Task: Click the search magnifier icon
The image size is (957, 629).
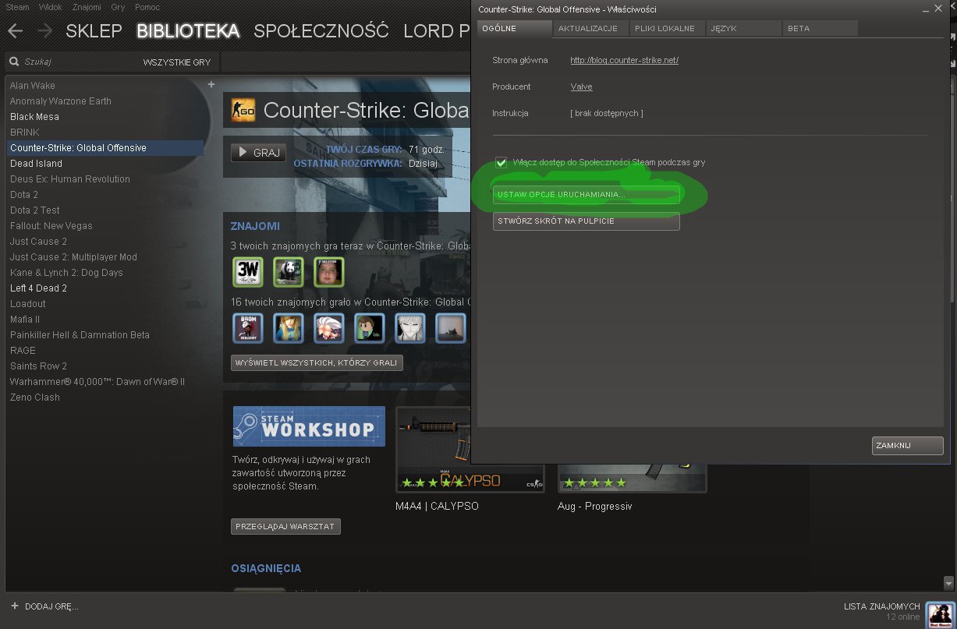Action: [13, 62]
